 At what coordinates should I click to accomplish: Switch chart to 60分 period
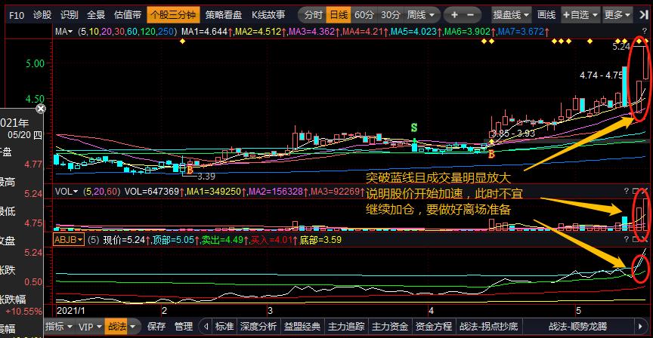[x=364, y=15]
